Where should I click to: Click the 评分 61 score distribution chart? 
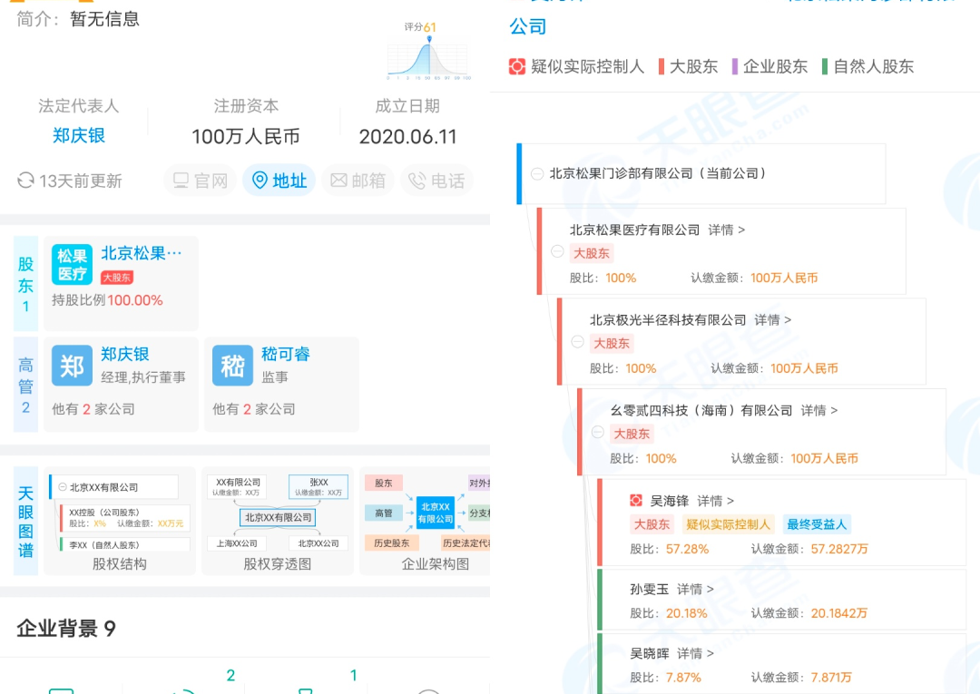pos(428,53)
